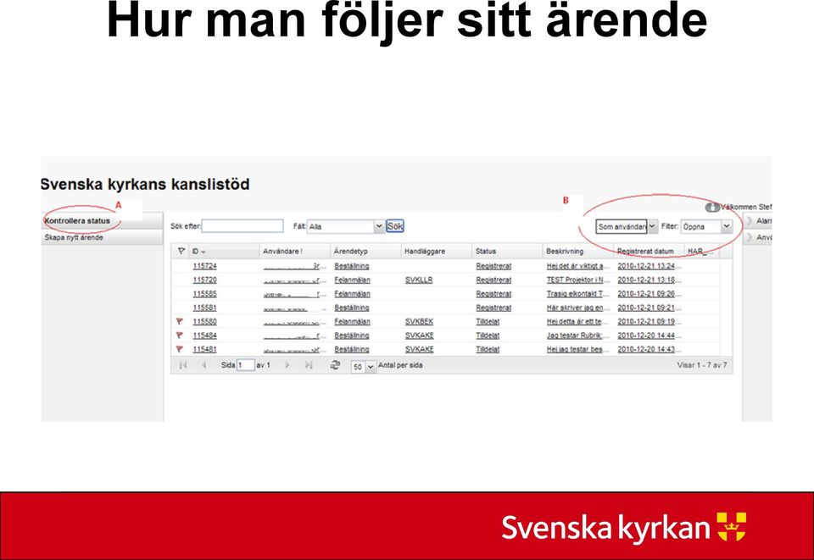The image size is (814, 560).
Task: Open case ID 115585
Action: 204,294
